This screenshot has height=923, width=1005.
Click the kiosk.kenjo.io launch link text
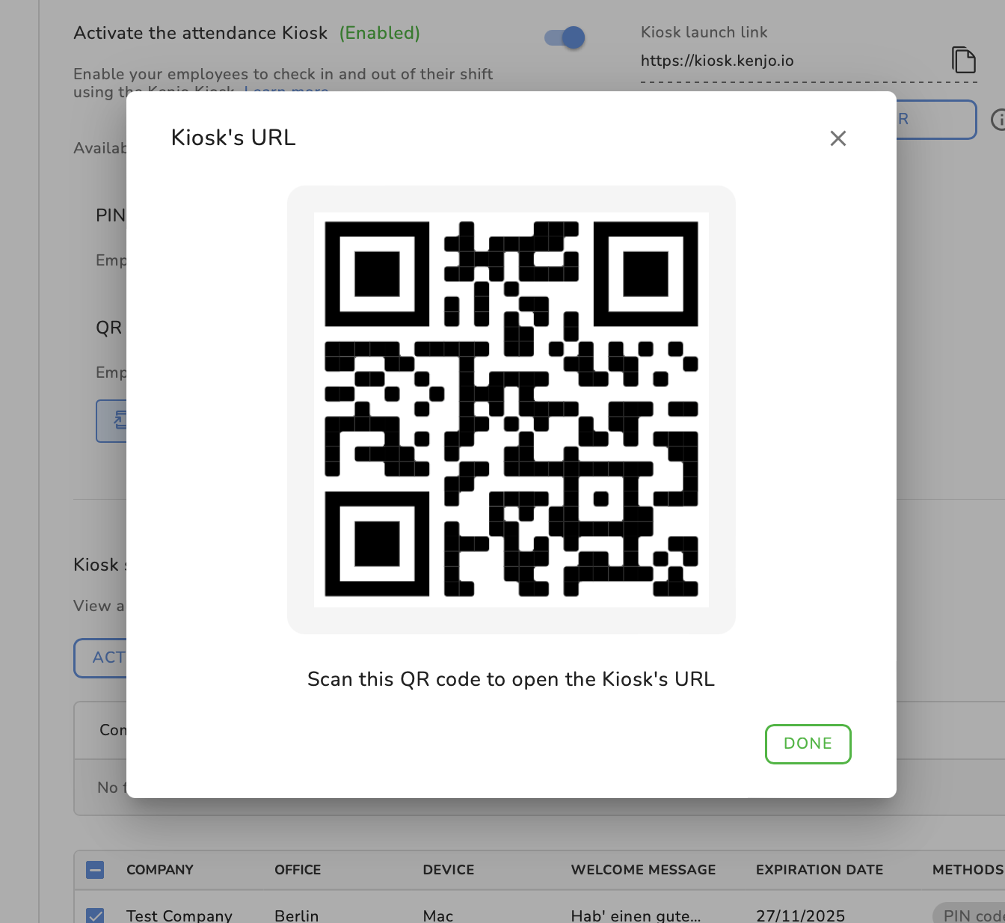click(717, 61)
